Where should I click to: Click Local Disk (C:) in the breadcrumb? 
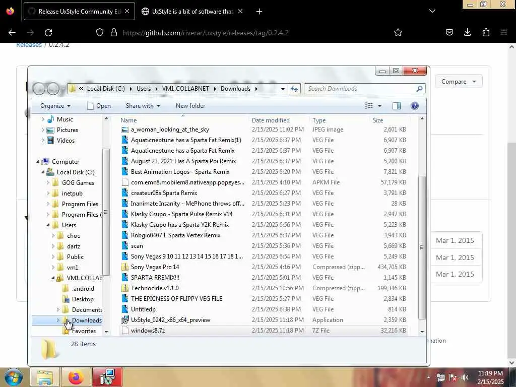pyautogui.click(x=106, y=89)
